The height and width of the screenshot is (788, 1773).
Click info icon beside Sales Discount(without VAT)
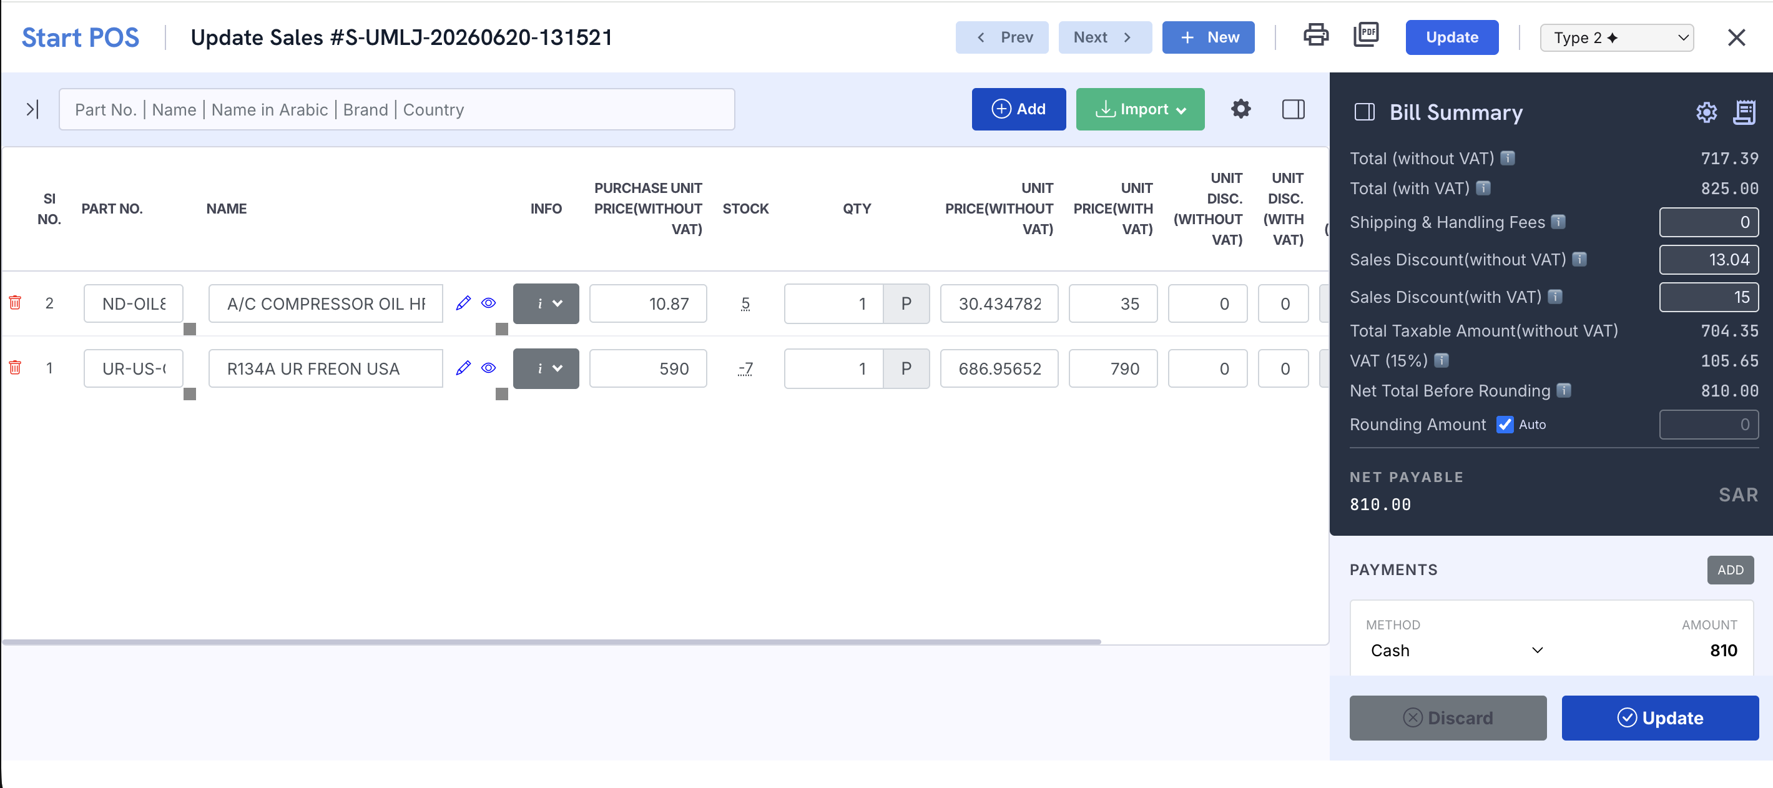(x=1579, y=260)
